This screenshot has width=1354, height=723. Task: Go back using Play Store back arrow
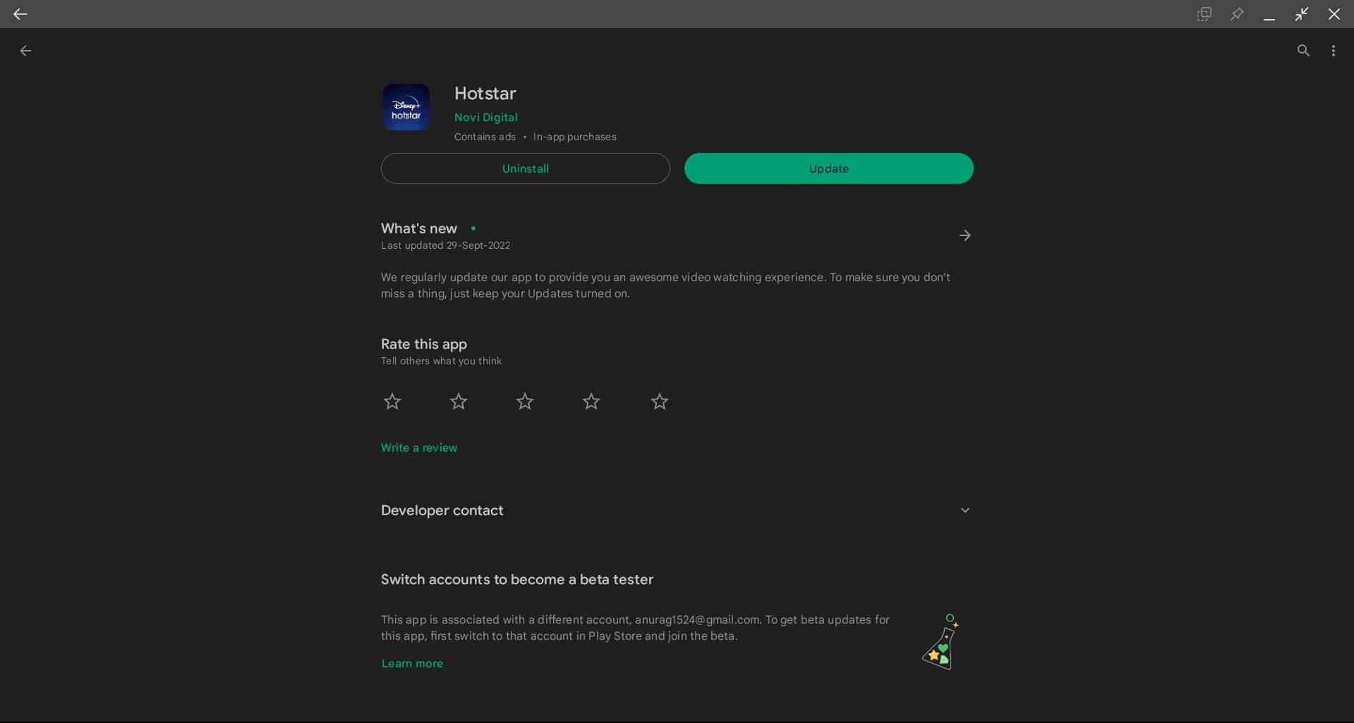point(25,51)
